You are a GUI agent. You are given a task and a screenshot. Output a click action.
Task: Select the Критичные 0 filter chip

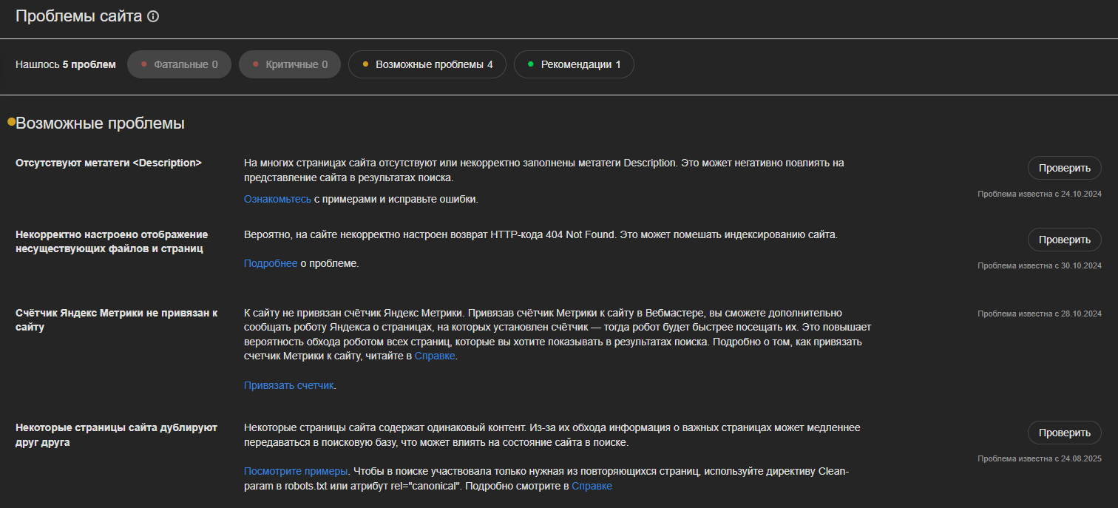point(289,64)
